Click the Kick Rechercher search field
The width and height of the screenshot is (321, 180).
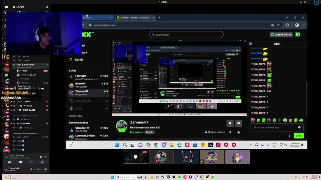point(186,35)
